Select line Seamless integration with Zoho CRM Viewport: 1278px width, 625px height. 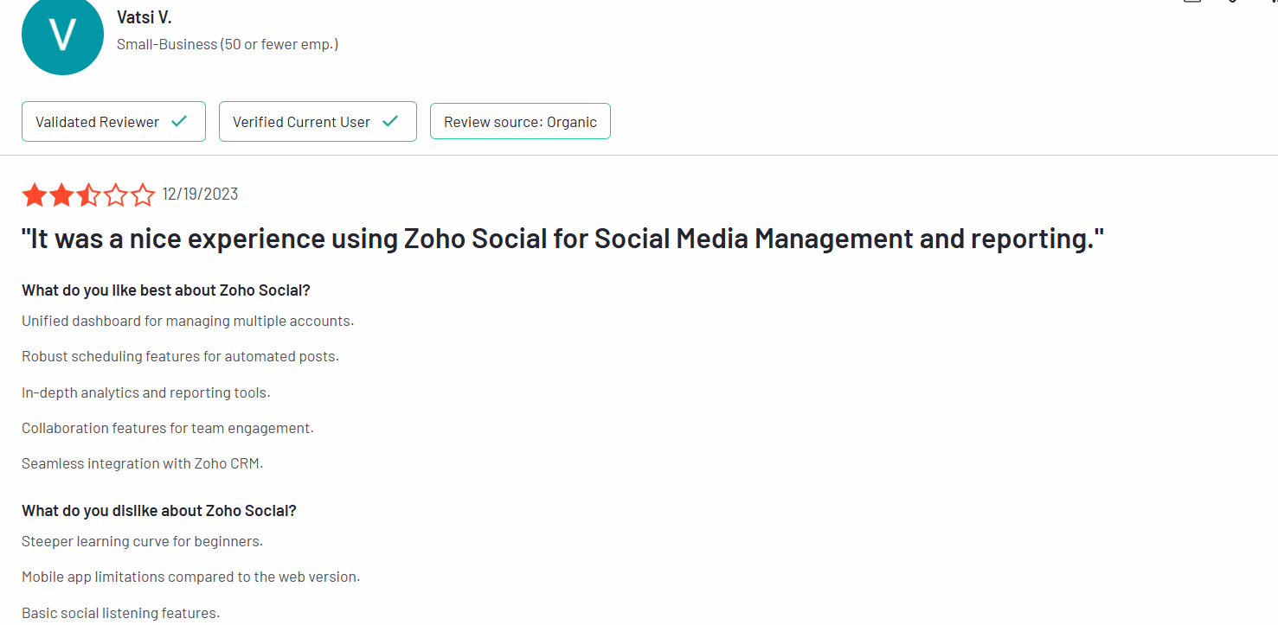pos(142,463)
